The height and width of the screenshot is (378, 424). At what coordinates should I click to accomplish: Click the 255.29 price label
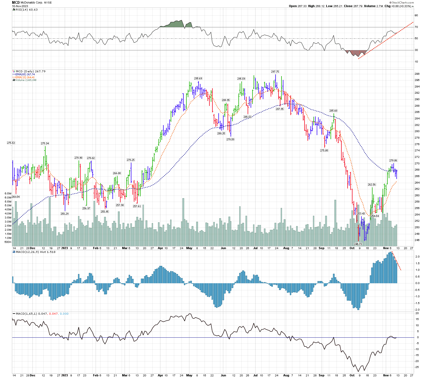tap(64, 214)
